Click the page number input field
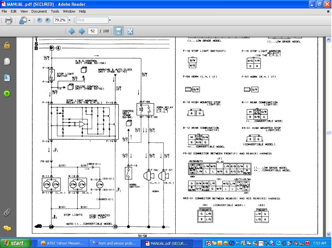The image size is (332, 248). click(93, 31)
